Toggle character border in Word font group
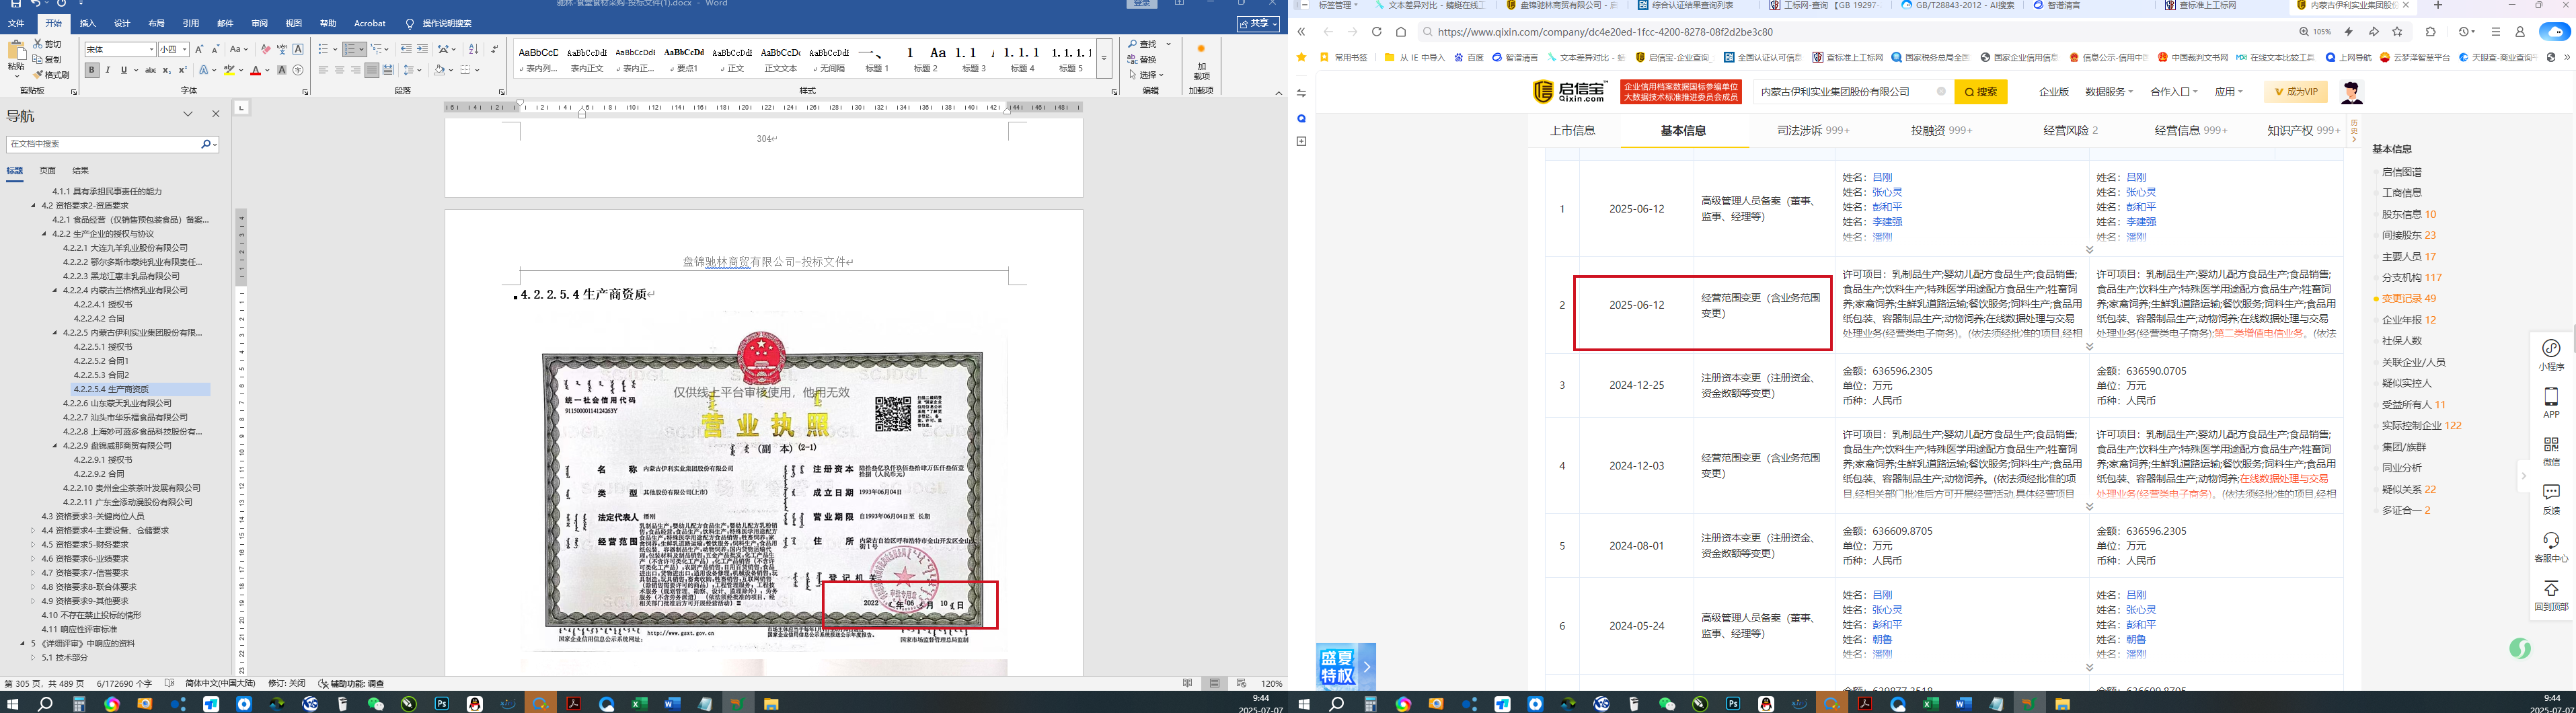 tap(298, 49)
